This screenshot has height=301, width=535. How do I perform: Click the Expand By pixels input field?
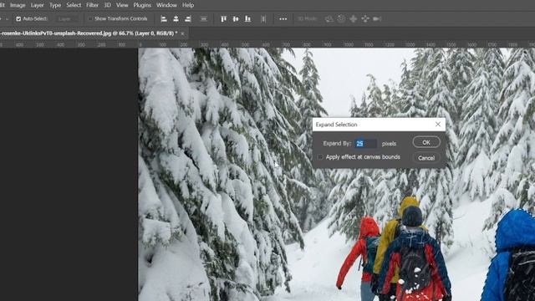[365, 144]
